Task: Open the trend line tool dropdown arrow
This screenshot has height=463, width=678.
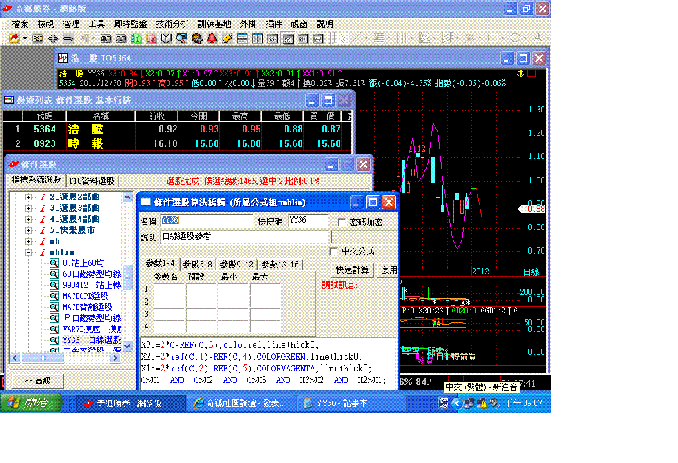Action: pos(366,39)
